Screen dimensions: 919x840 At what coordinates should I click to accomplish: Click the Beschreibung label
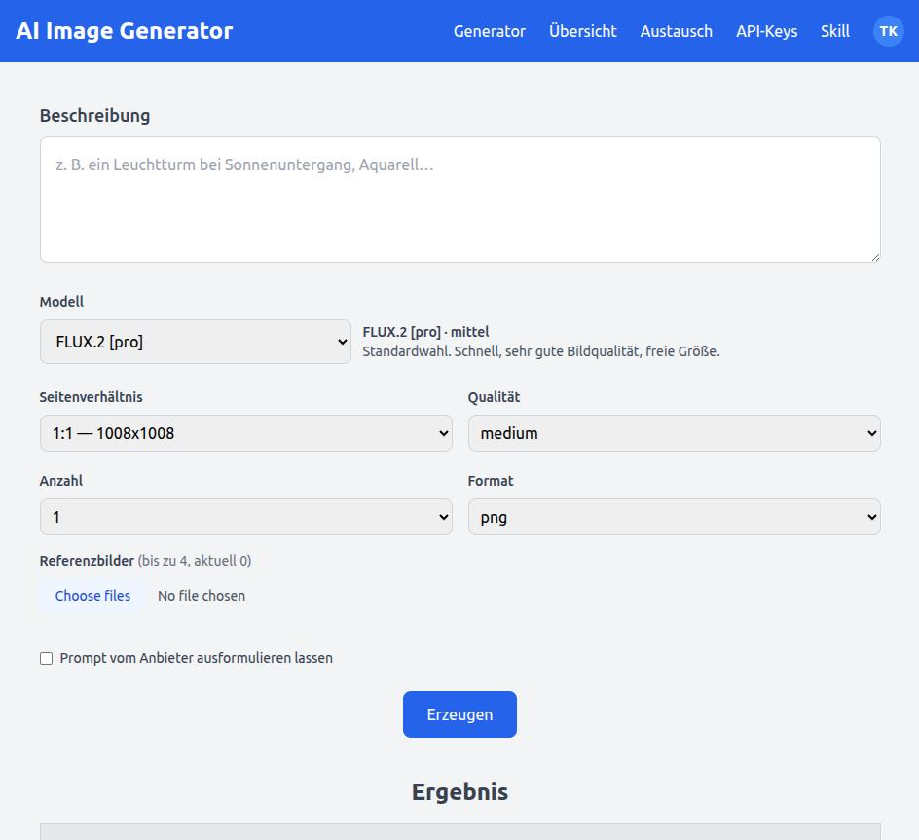click(95, 116)
